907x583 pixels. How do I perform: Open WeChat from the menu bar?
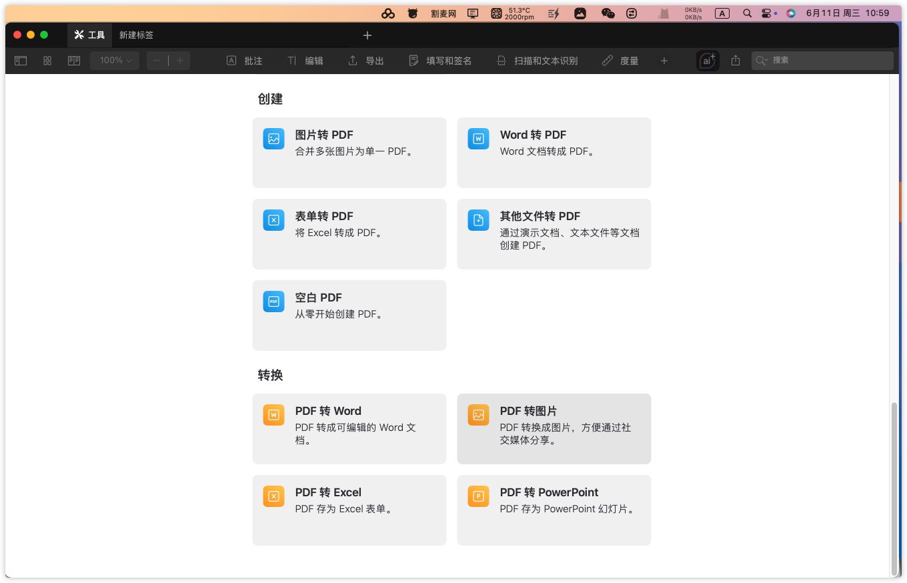coord(608,13)
